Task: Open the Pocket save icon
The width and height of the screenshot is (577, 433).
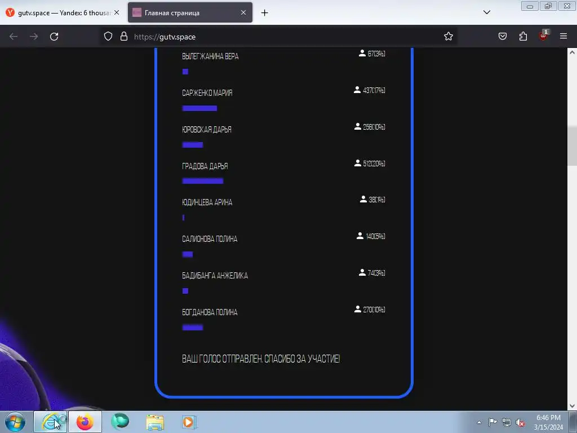Action: click(x=503, y=37)
